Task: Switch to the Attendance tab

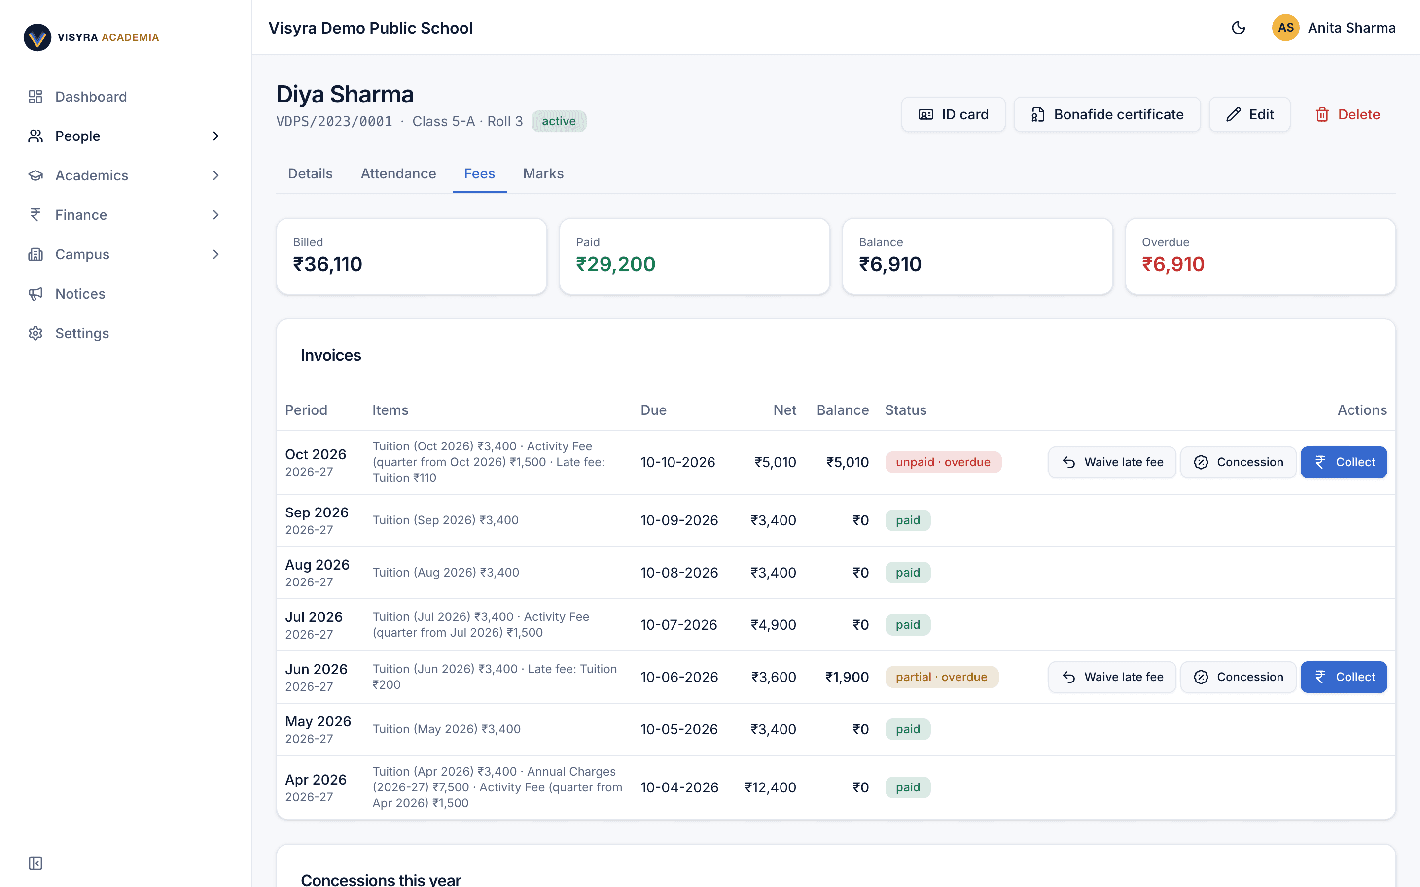Action: (398, 173)
